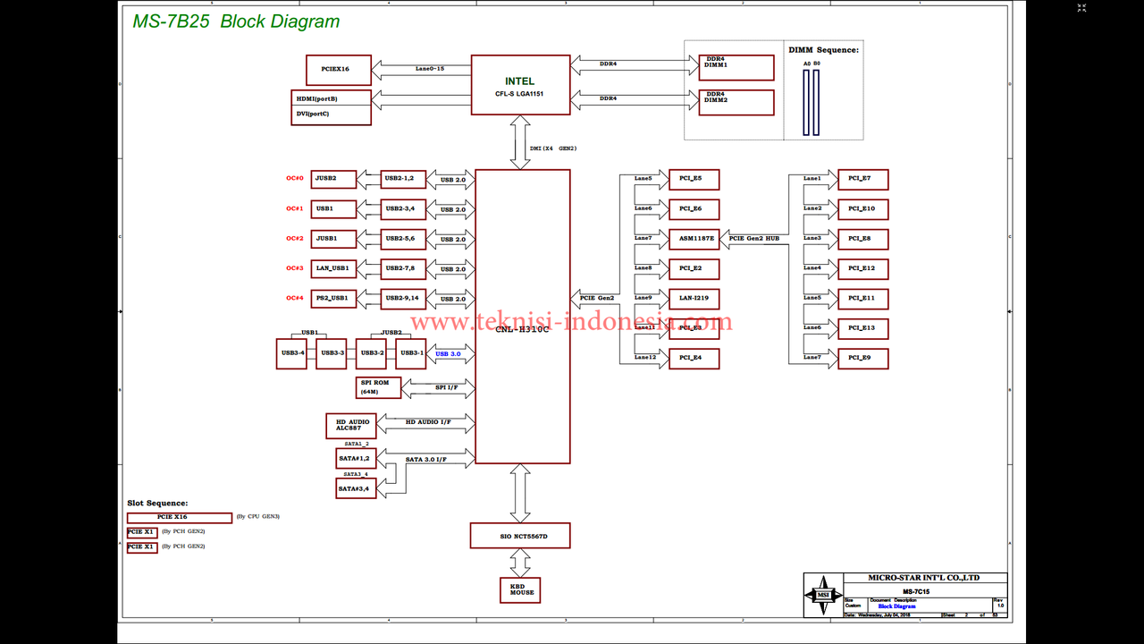Click the "MS-7B25 Block Diagram" heading
The height and width of the screenshot is (644, 1144).
pyautogui.click(x=236, y=21)
